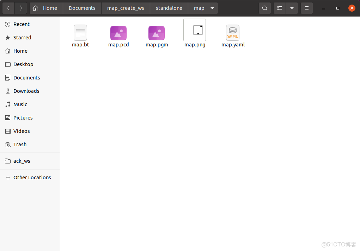Open Home in the sidebar
The image size is (360, 251).
30,51
